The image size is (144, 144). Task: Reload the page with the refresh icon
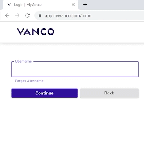(x=27, y=15)
